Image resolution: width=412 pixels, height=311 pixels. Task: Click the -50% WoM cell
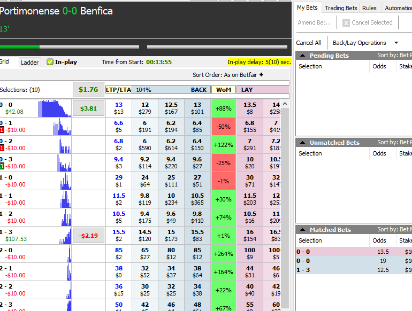point(224,127)
